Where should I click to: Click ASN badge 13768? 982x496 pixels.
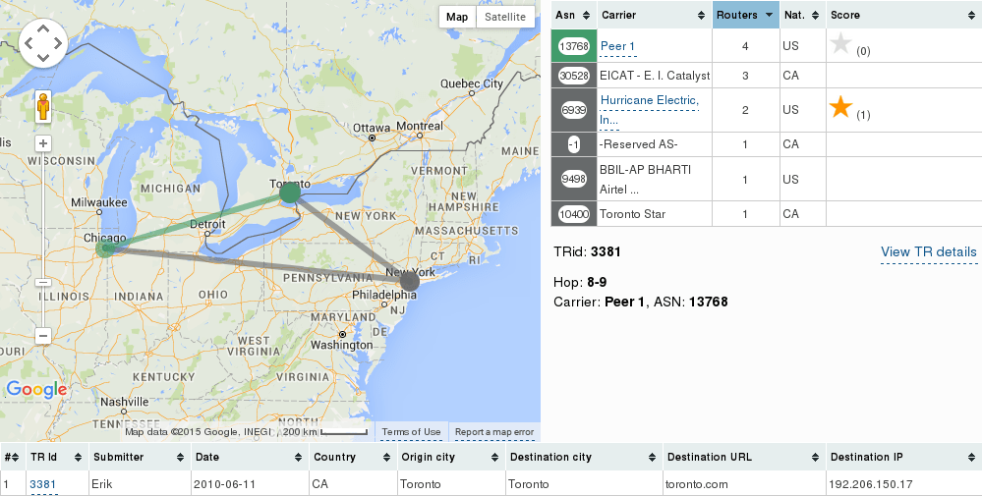tap(574, 46)
